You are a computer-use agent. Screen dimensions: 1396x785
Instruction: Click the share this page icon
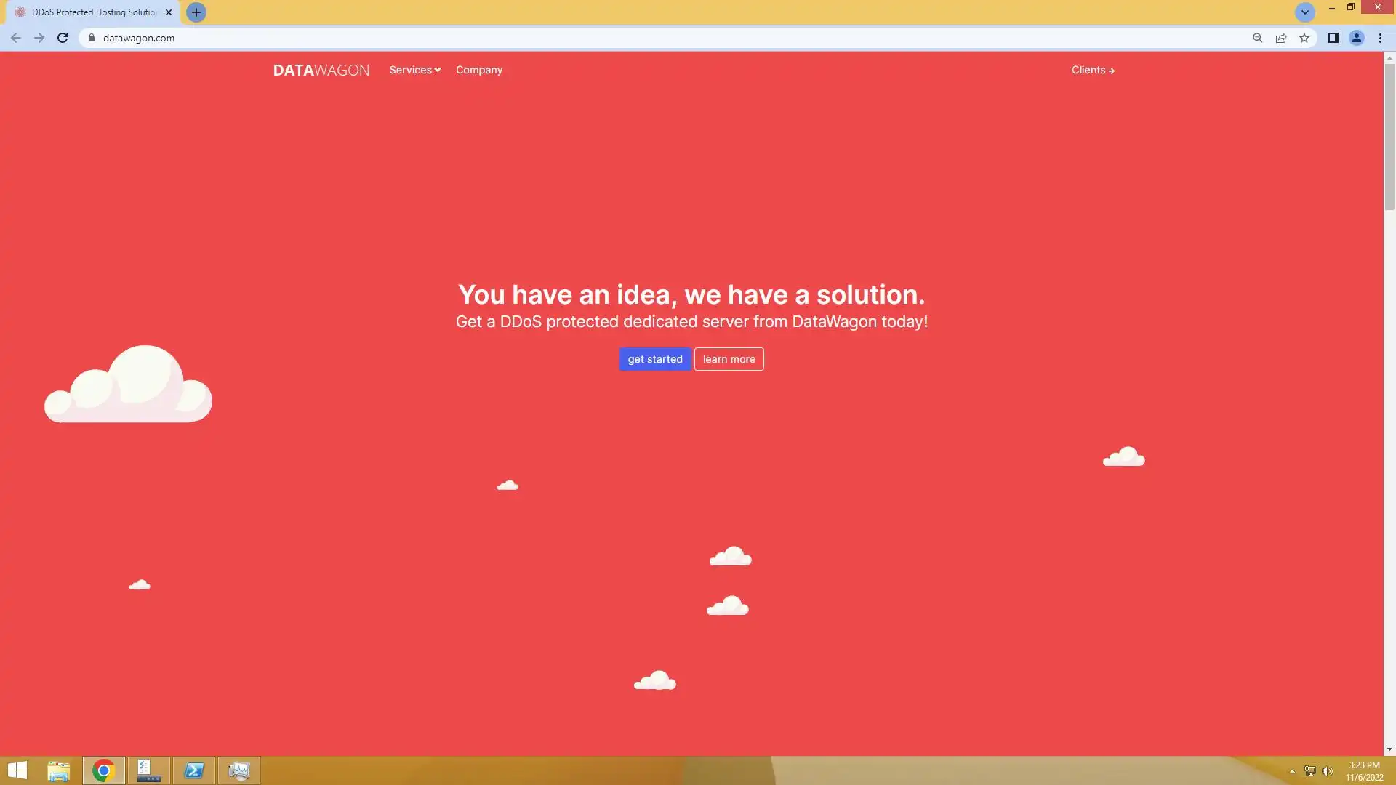click(1281, 38)
